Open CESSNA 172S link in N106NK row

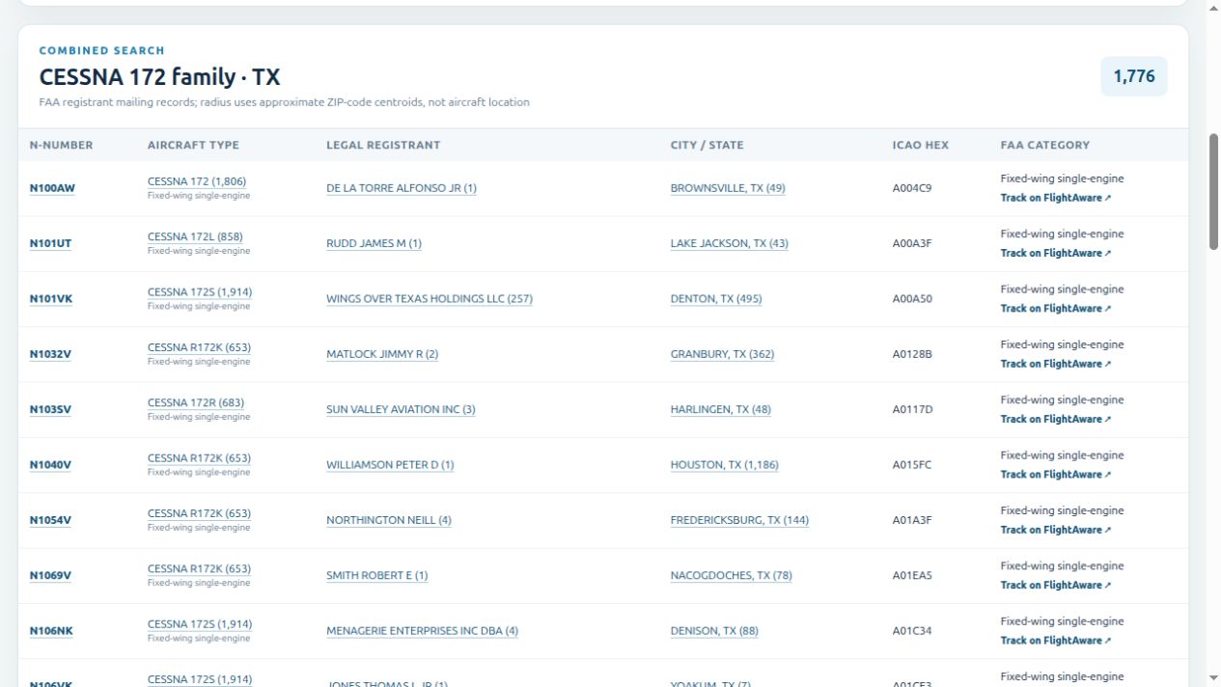(x=200, y=624)
